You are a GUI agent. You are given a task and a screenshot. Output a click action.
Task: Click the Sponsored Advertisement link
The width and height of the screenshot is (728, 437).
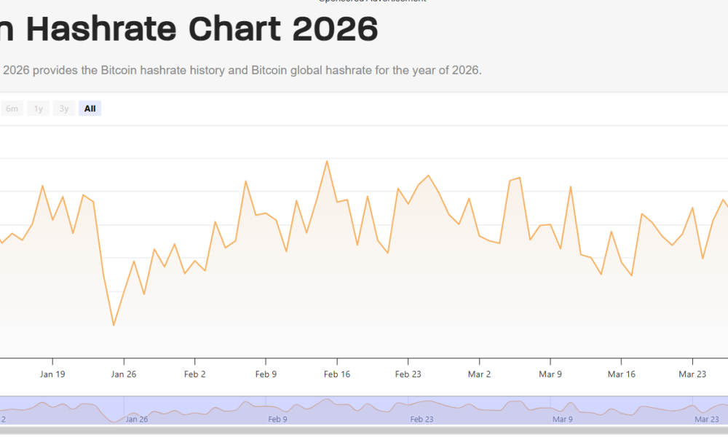pos(372,1)
